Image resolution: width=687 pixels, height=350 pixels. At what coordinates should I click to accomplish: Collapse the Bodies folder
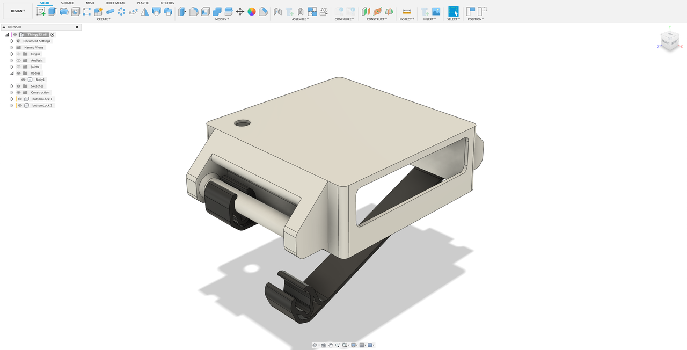[x=12, y=73]
